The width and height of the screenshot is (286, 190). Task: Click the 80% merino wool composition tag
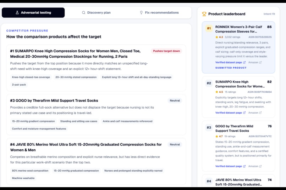pyautogui.click(x=30, y=171)
